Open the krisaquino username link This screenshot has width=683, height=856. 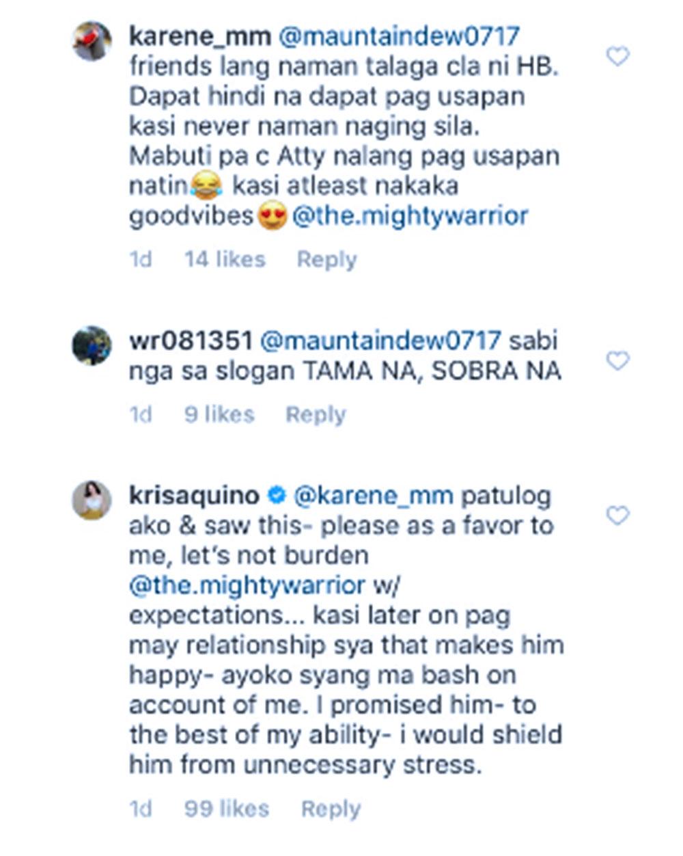pyautogui.click(x=194, y=496)
